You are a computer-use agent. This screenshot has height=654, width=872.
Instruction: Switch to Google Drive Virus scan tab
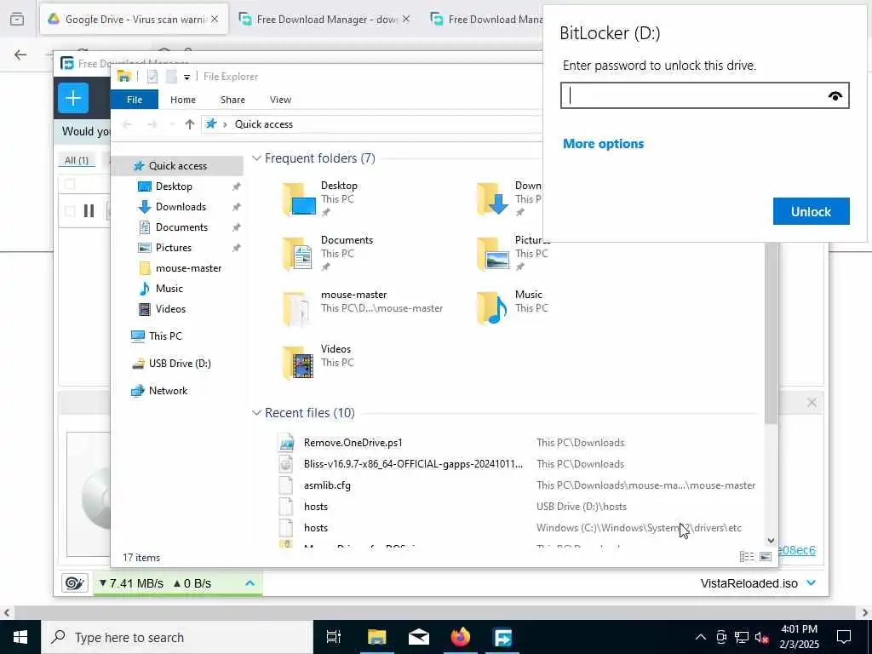[134, 20]
